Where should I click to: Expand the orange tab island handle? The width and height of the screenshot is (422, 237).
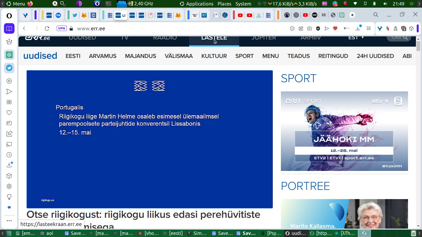[x=278, y=15]
